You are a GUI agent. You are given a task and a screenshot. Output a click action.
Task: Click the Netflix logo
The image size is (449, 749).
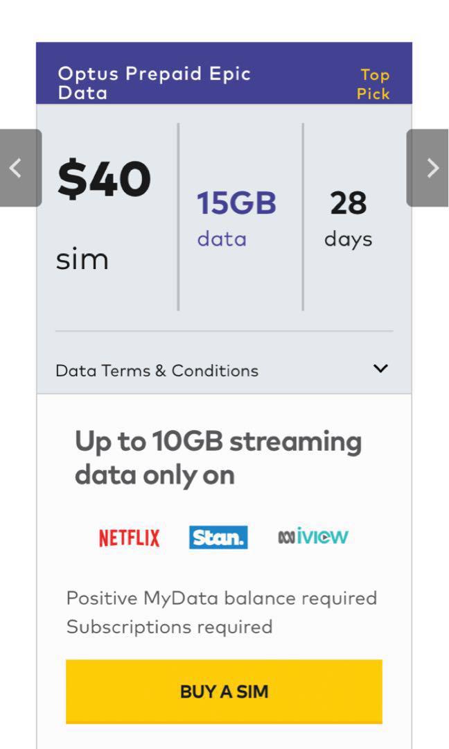click(x=129, y=536)
